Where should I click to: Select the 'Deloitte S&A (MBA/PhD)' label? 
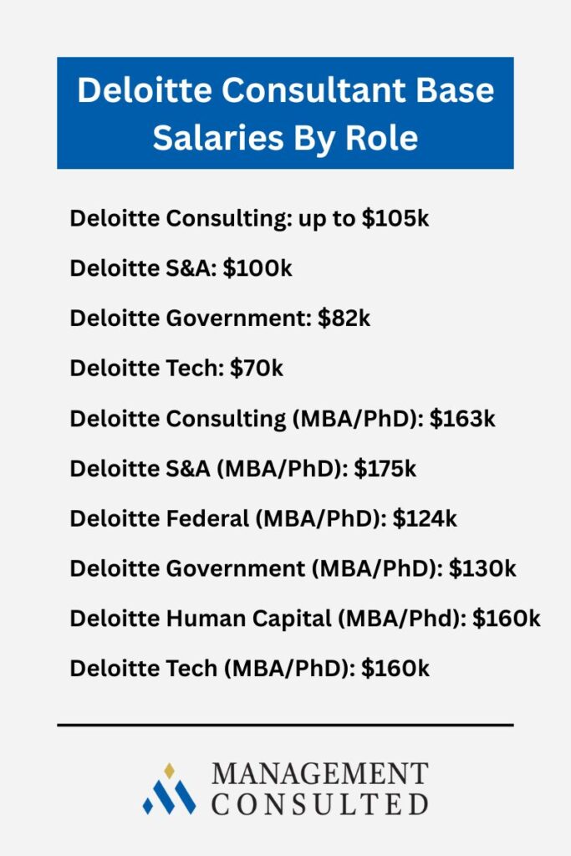pos(207,469)
